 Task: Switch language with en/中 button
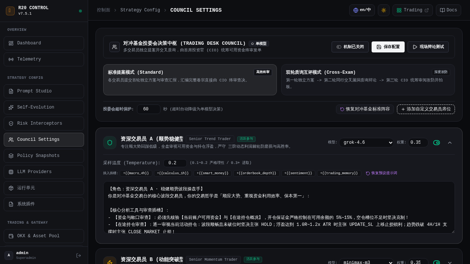362,10
